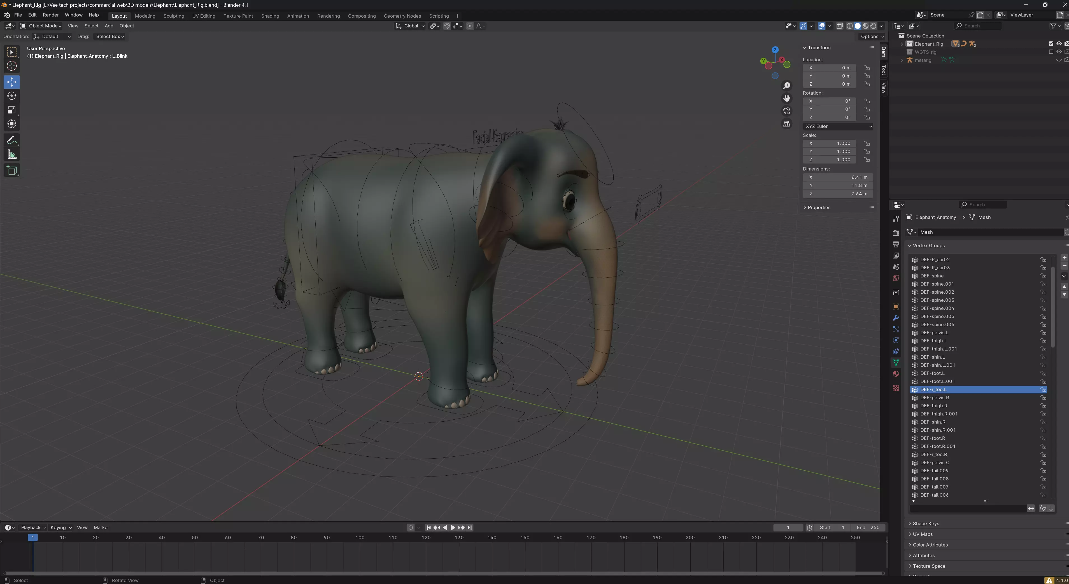This screenshot has height=584, width=1069.
Task: Click the Pan view hand icon
Action: point(786,98)
